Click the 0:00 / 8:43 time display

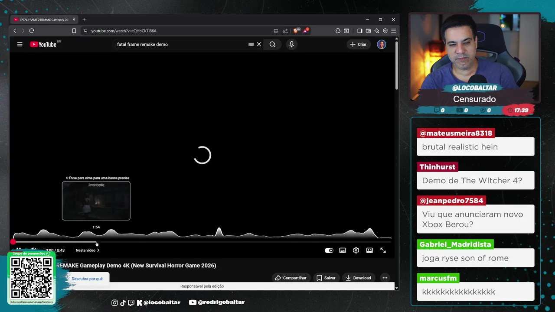[x=55, y=250]
